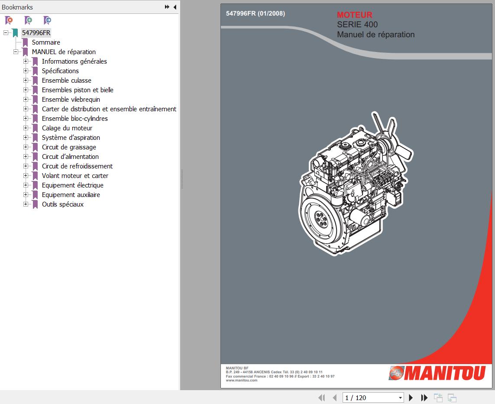Jump to the last page
The height and width of the screenshot is (404, 495).
tap(424, 398)
